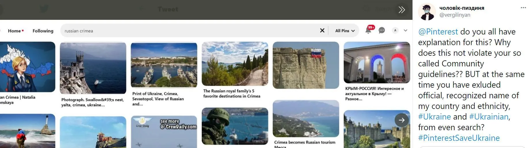529x148 pixels.
Task: Open the Sevastopol Russian fleet harbor pin
Action: (164, 65)
